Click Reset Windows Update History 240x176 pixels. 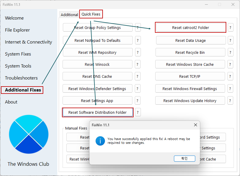[x=190, y=101]
